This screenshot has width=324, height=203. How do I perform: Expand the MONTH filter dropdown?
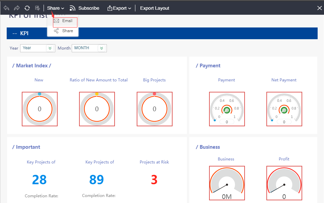coord(102,48)
